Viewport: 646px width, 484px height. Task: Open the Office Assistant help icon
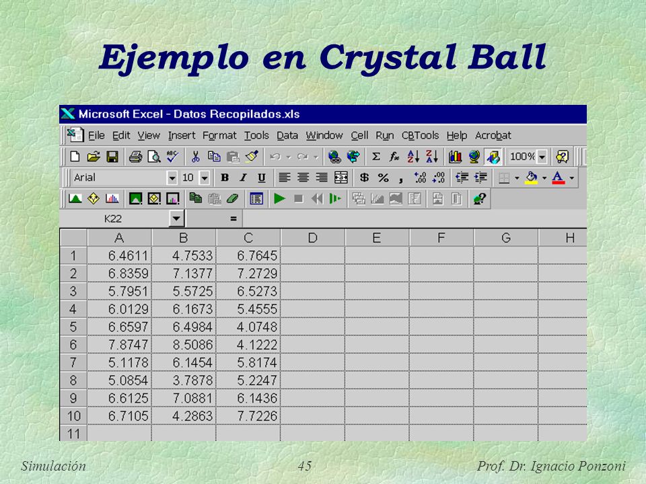click(562, 157)
